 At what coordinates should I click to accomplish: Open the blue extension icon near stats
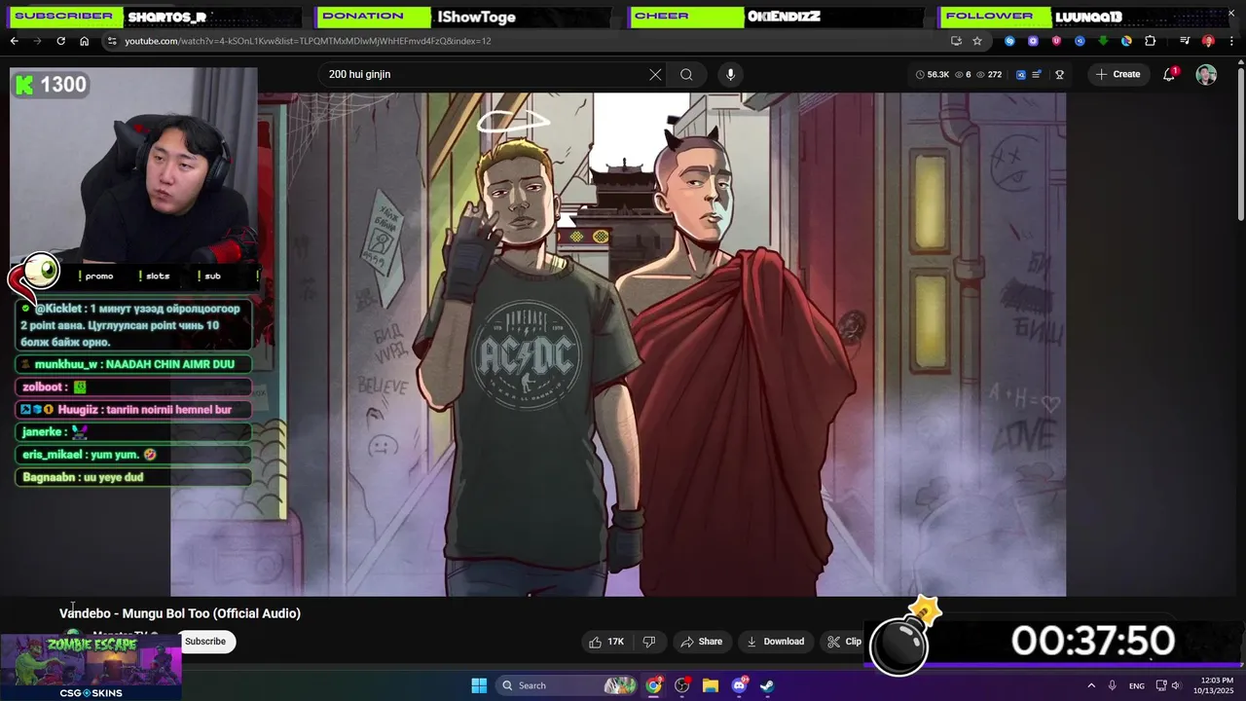[x=1020, y=74]
